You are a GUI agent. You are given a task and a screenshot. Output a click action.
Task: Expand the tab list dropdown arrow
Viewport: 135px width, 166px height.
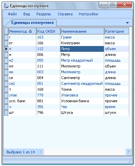[127, 23]
